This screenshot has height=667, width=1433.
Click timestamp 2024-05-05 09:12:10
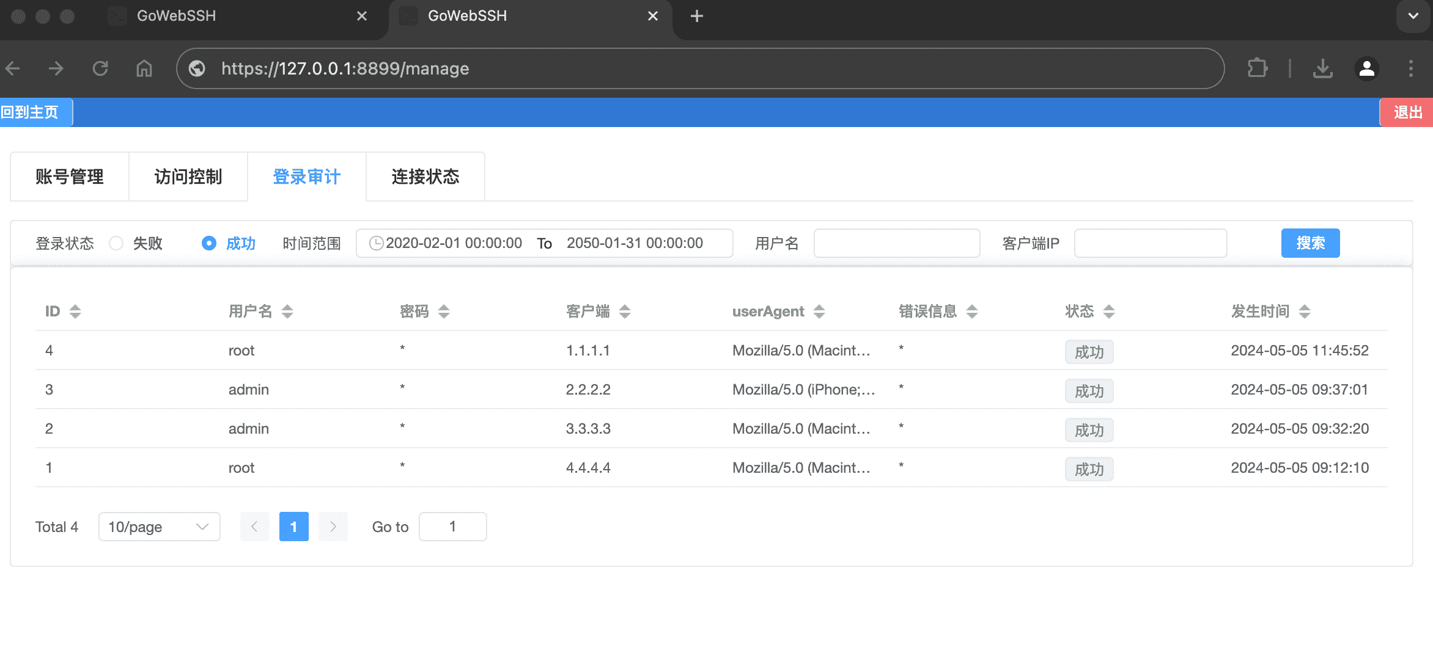pos(1300,468)
